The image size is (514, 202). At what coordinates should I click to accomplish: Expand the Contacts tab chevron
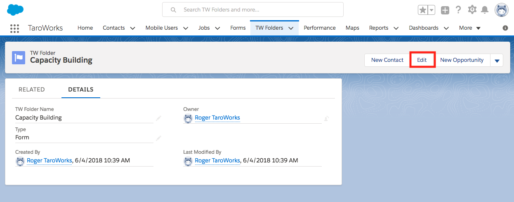point(132,28)
